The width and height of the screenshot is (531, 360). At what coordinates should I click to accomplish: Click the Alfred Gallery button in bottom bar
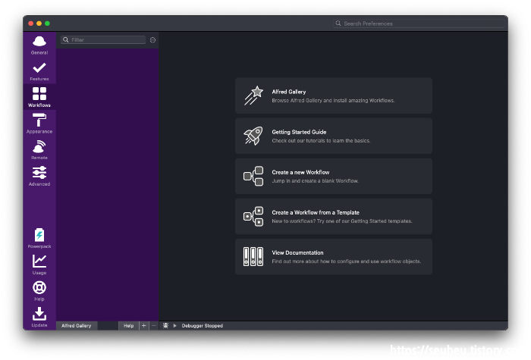coord(77,325)
